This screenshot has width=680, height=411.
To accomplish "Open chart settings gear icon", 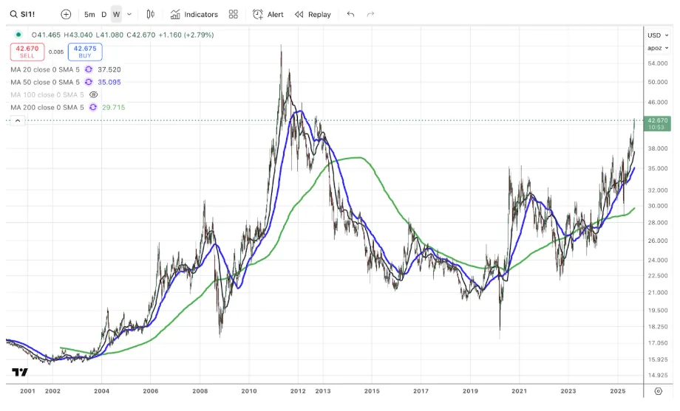I will click(659, 391).
